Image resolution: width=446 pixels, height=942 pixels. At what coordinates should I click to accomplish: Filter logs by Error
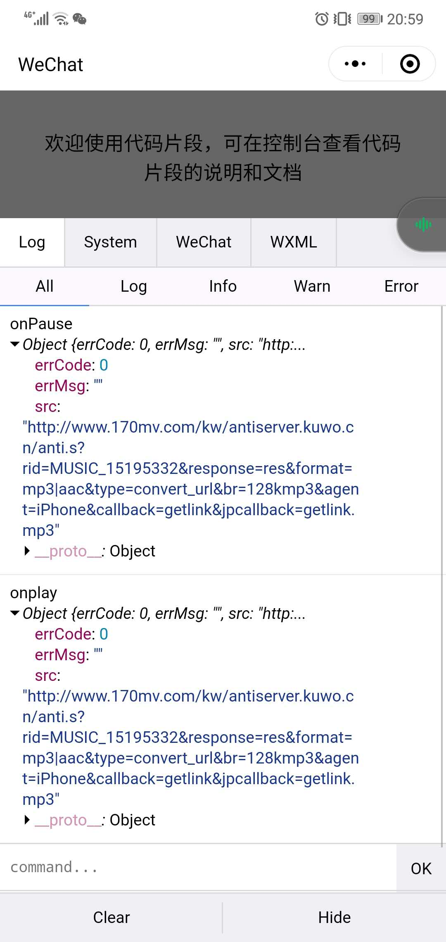click(401, 286)
